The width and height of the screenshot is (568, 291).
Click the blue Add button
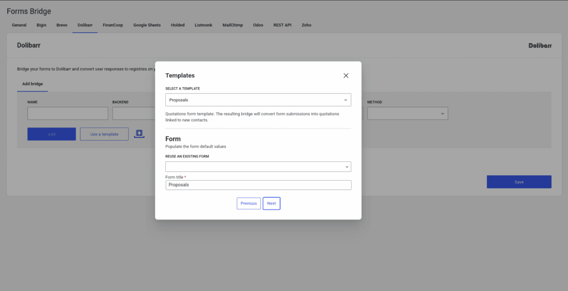pos(52,134)
